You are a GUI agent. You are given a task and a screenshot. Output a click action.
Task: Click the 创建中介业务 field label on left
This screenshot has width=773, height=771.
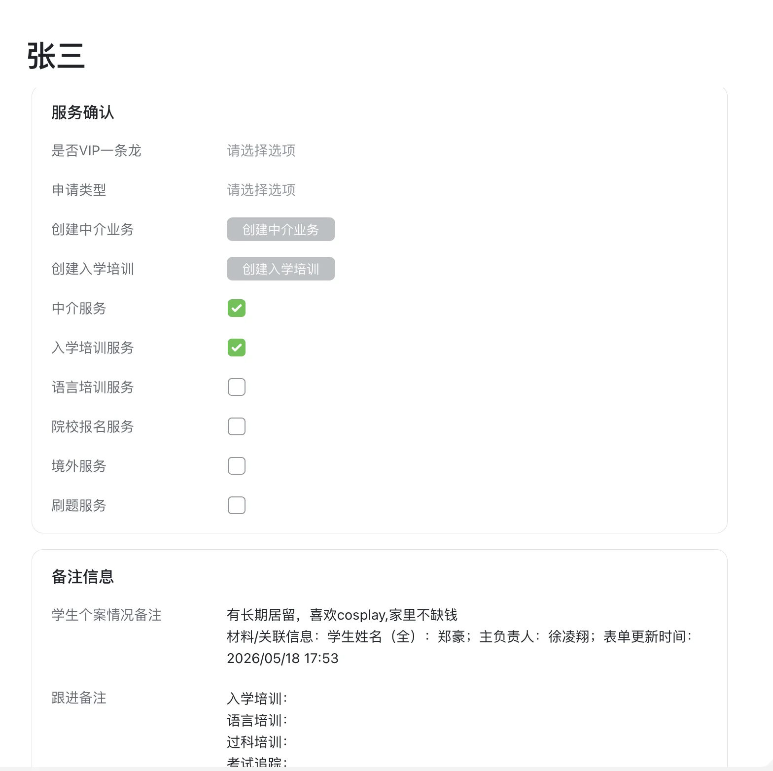click(x=93, y=229)
